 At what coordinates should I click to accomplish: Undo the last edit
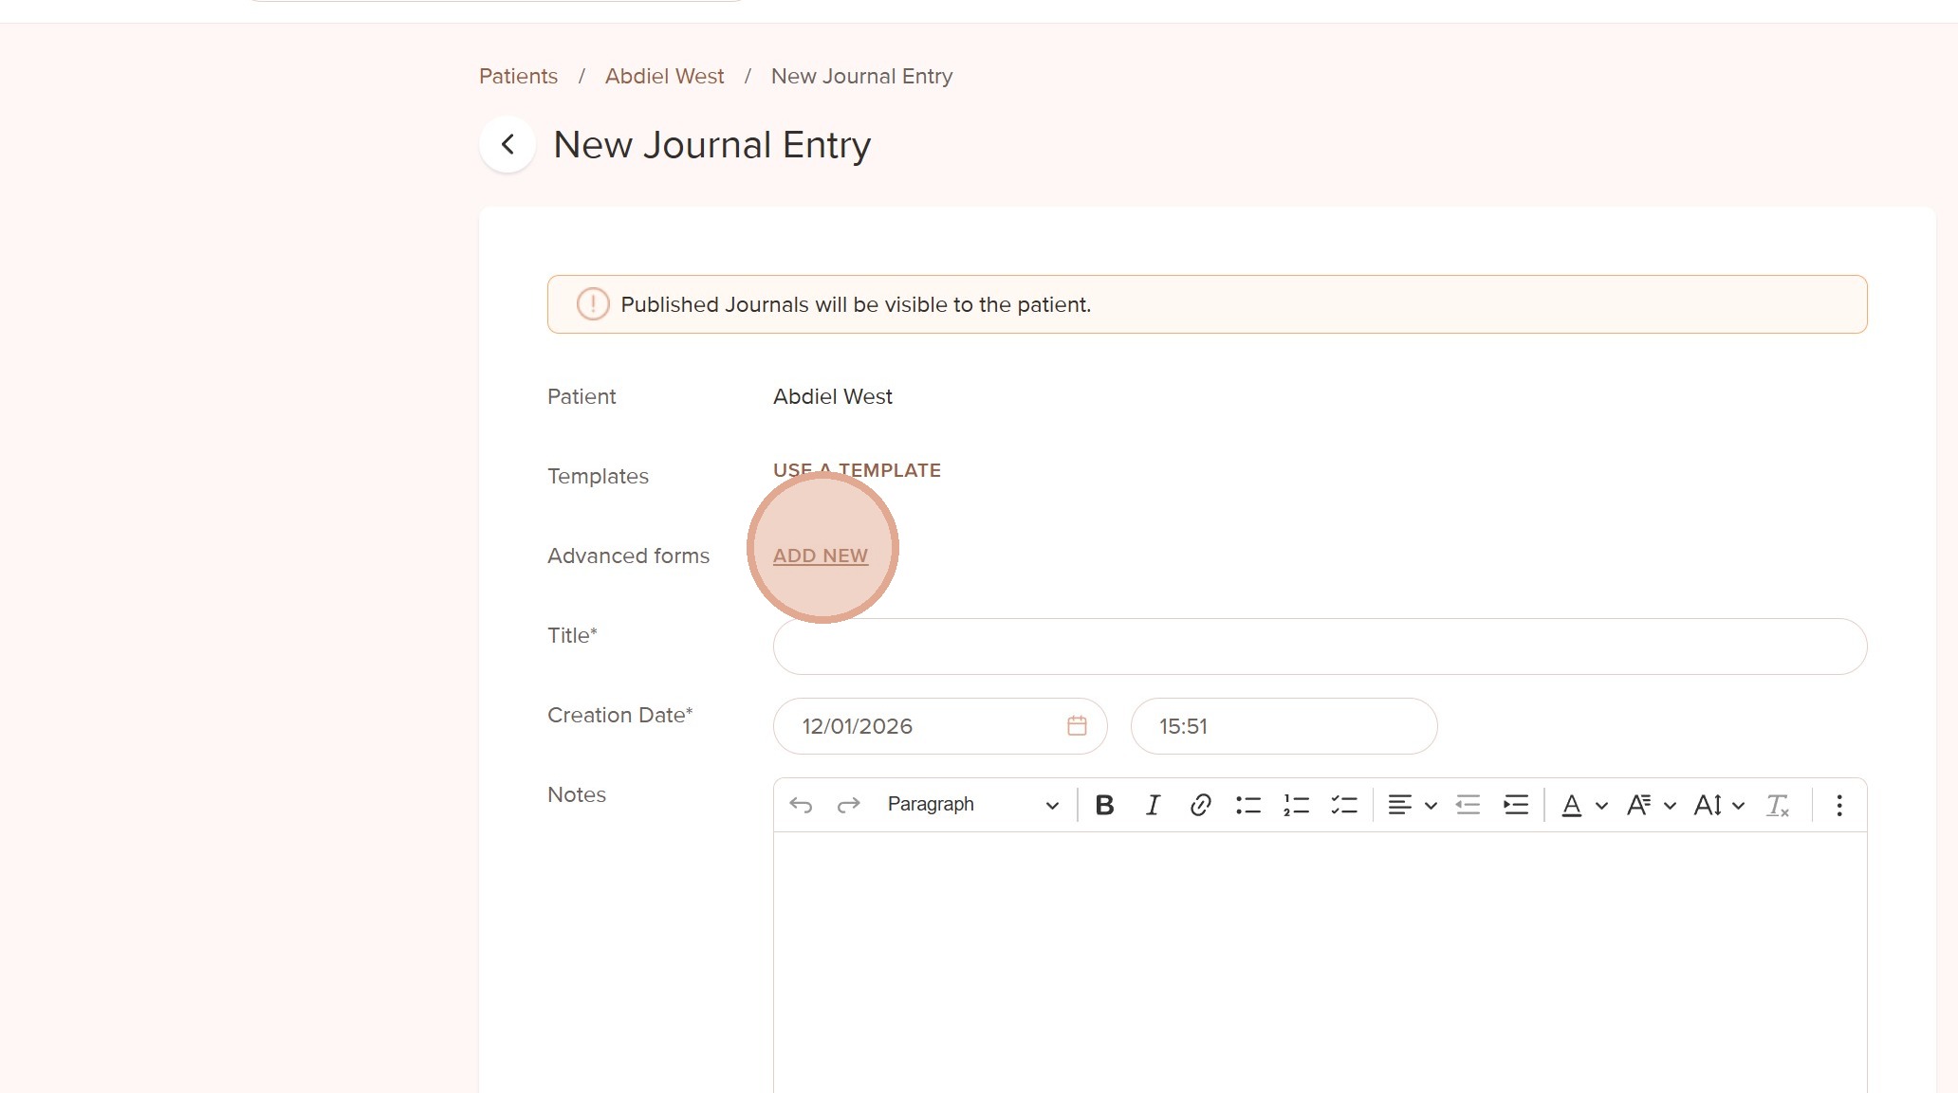coord(801,805)
